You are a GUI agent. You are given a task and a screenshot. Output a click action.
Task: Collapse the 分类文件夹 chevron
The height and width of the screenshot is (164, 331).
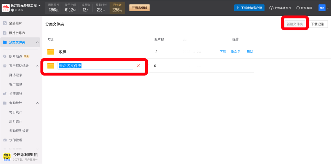37,42
